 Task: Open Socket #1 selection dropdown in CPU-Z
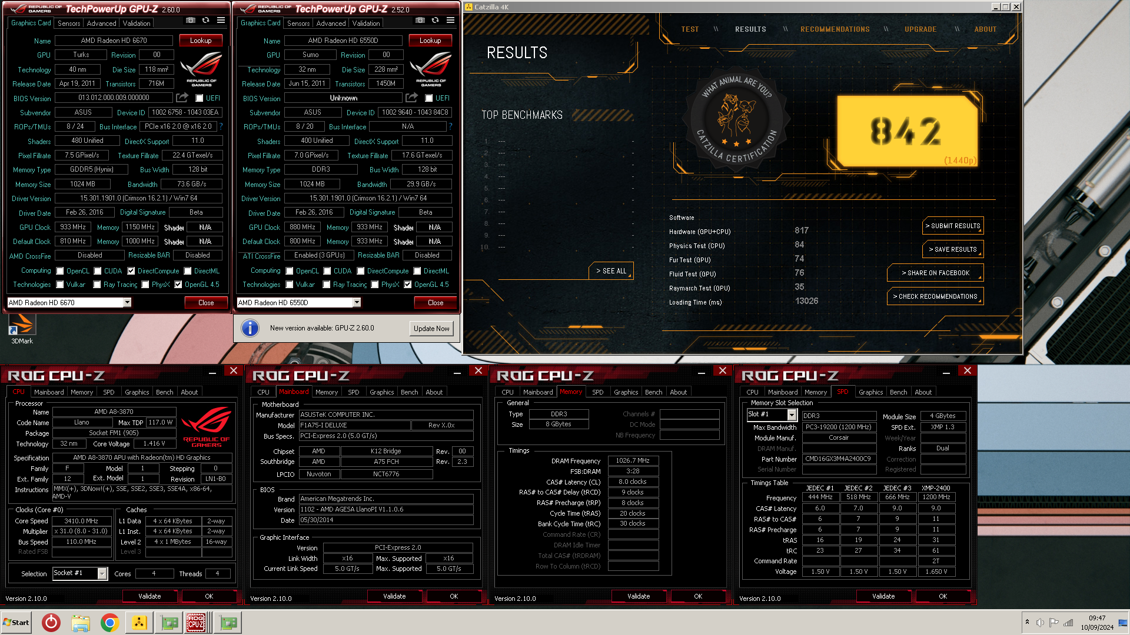[102, 573]
